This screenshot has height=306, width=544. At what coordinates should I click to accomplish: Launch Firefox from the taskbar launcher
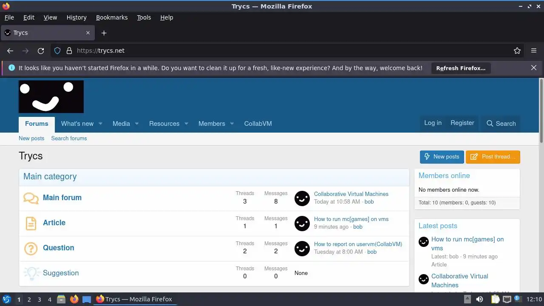74,299
